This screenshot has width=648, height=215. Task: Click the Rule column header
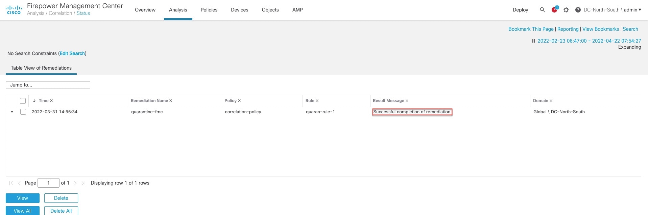(x=310, y=101)
